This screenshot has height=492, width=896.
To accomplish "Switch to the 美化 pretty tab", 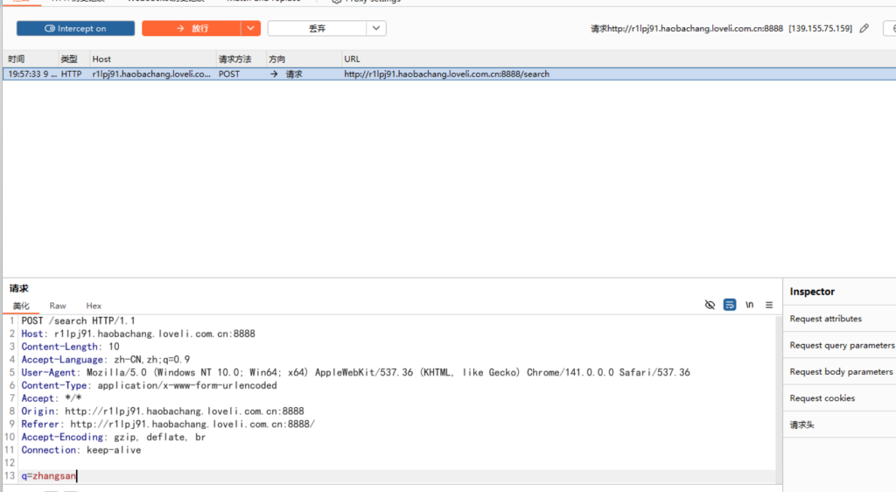I will [21, 306].
